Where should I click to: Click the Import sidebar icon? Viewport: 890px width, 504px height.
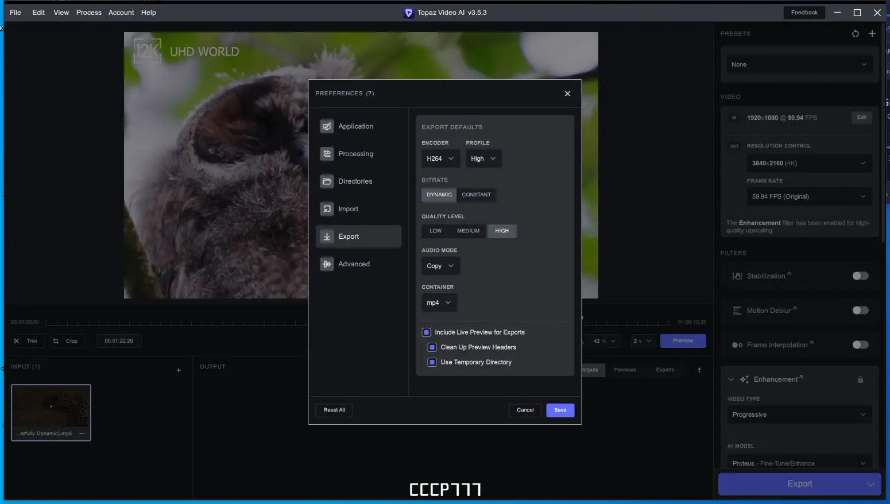[x=327, y=209]
